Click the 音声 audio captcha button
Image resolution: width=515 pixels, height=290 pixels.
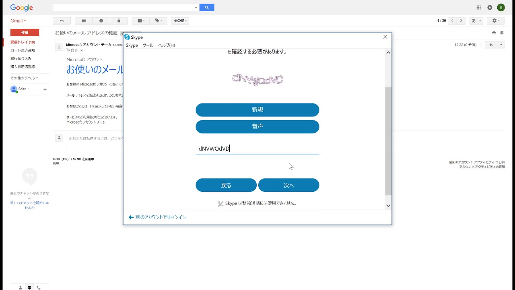tap(257, 126)
